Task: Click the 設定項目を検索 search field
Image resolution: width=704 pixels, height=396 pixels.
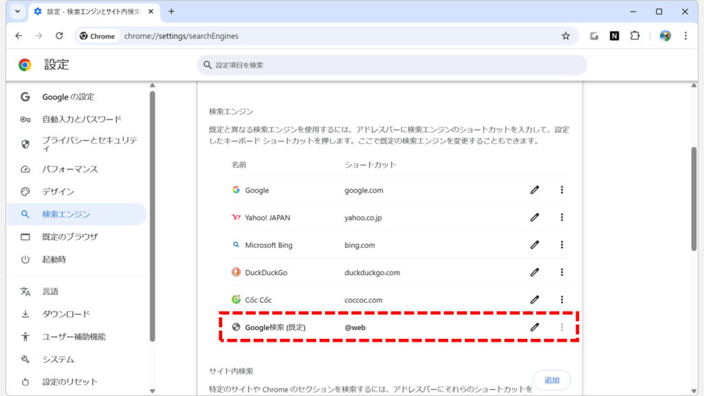Action: click(x=392, y=65)
